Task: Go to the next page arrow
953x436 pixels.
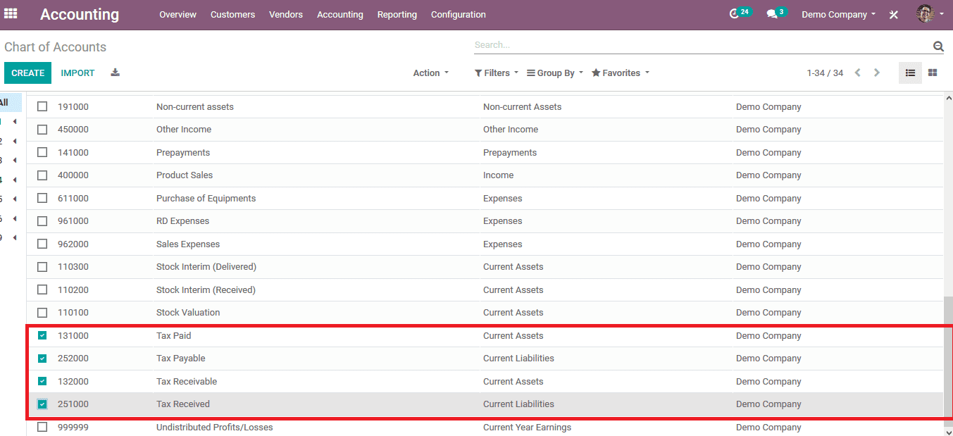Action: coord(877,73)
